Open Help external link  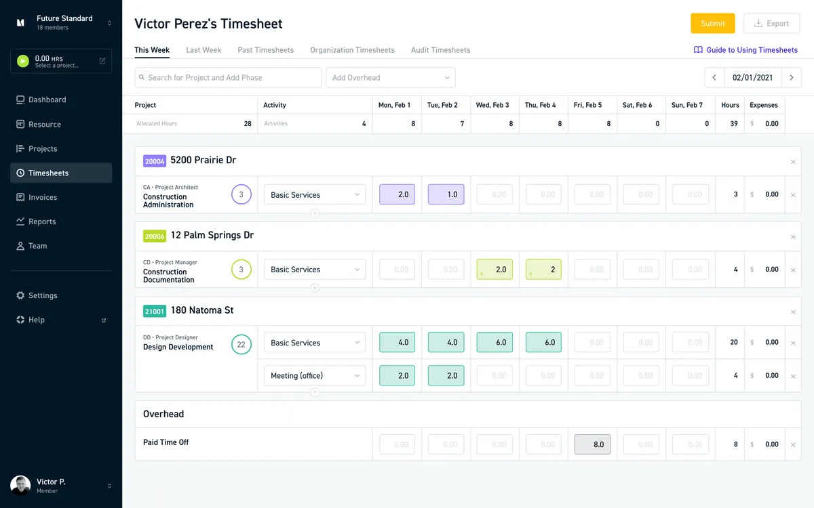pos(104,320)
